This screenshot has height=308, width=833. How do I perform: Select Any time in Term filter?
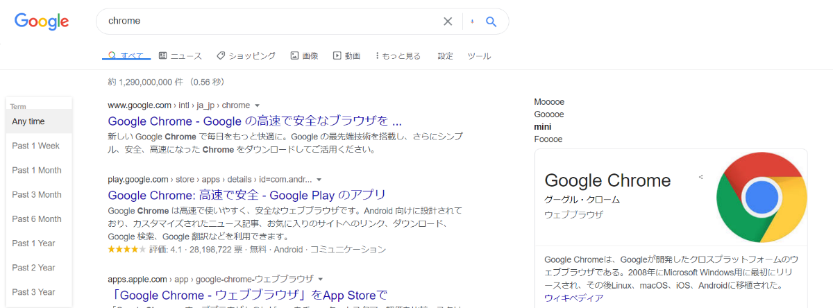coord(39,121)
